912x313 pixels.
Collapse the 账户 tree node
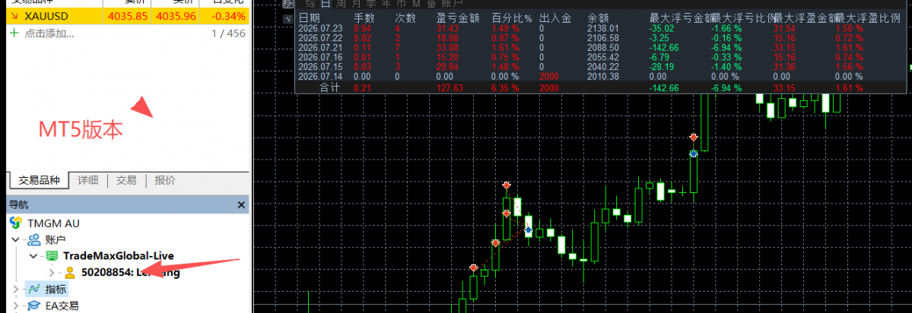pos(15,239)
